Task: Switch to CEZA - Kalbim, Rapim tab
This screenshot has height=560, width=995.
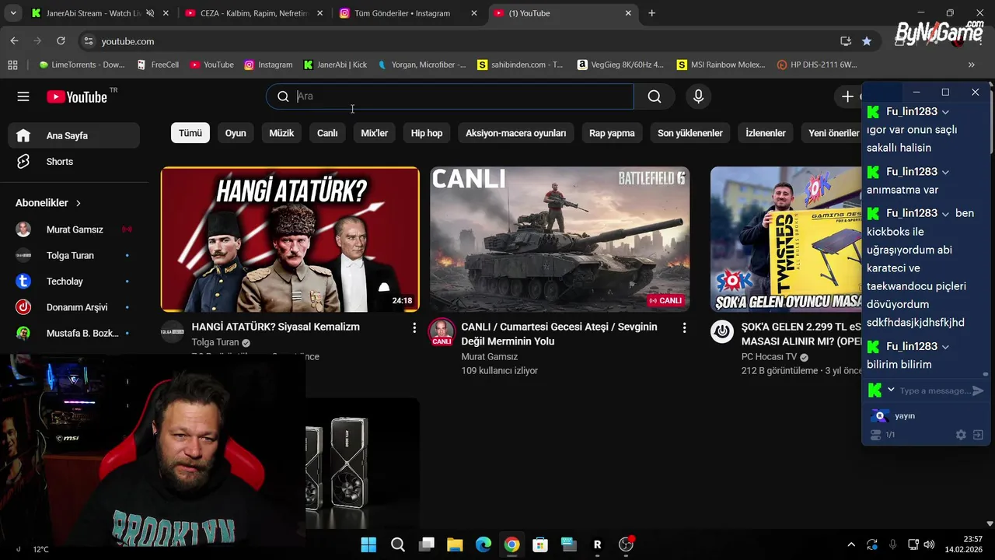Action: click(253, 13)
